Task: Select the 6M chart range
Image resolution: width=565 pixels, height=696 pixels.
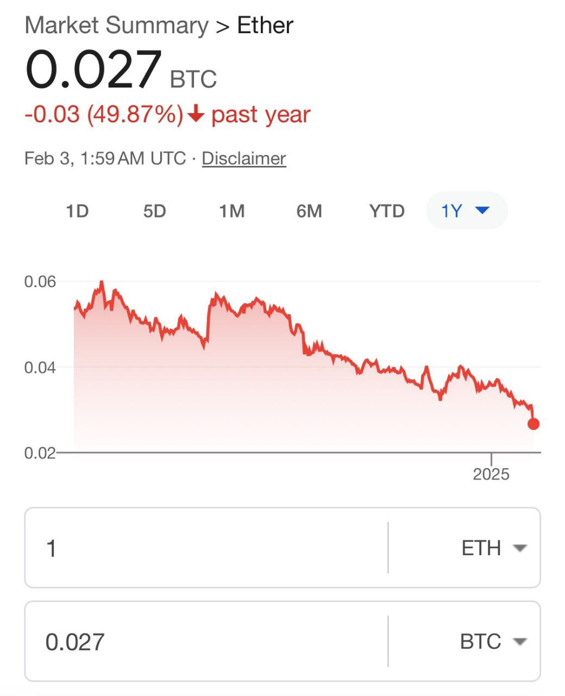Action: [x=309, y=210]
